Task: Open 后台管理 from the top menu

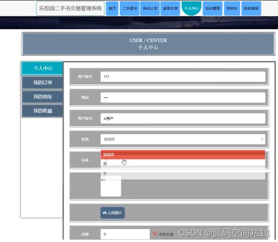Action: (x=212, y=8)
